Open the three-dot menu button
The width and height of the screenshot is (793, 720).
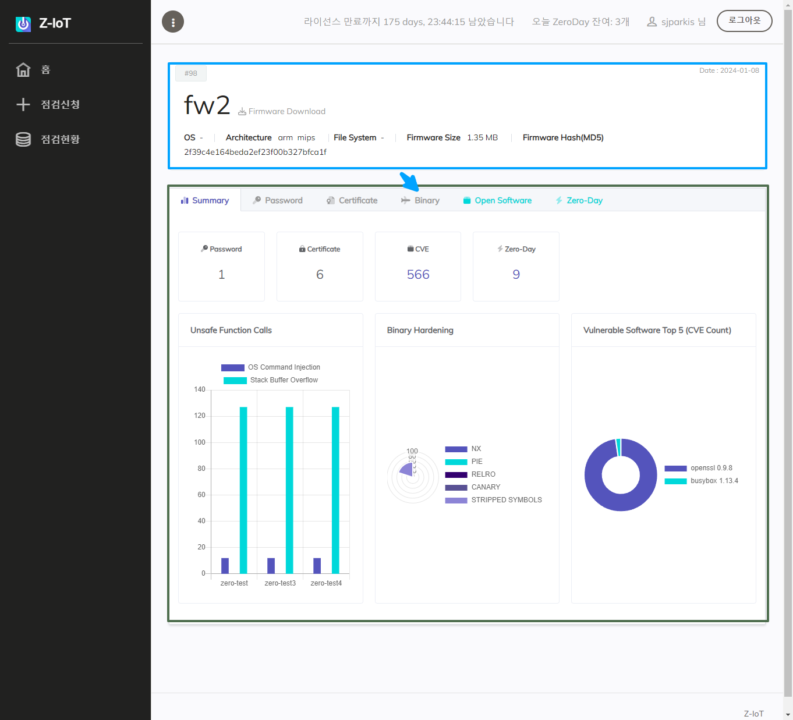point(173,22)
